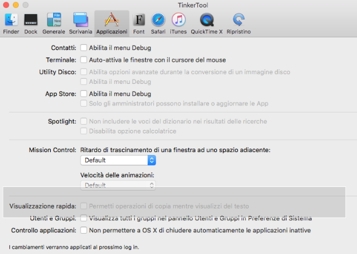Image resolution: width=357 pixels, height=254 pixels.
Task: Enable Debug menu for Contatti
Action: point(83,48)
